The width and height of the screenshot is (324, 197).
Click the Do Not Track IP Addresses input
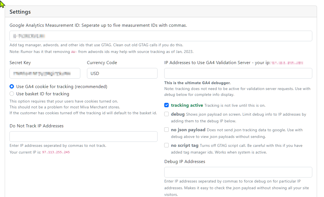pos(83,137)
